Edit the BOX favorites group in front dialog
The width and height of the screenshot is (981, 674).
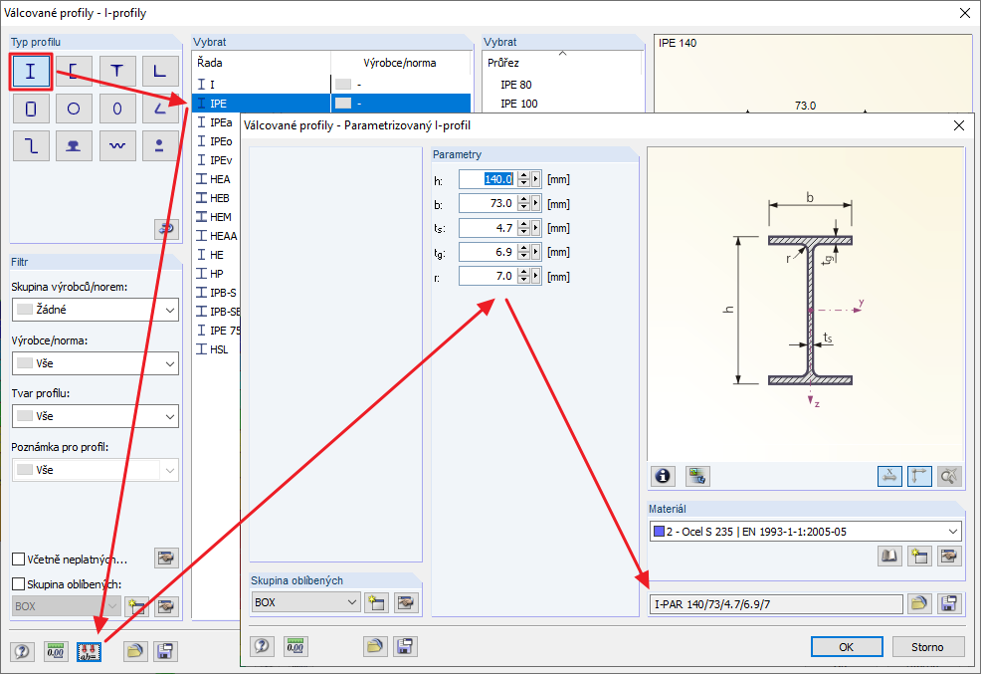pyautogui.click(x=406, y=602)
